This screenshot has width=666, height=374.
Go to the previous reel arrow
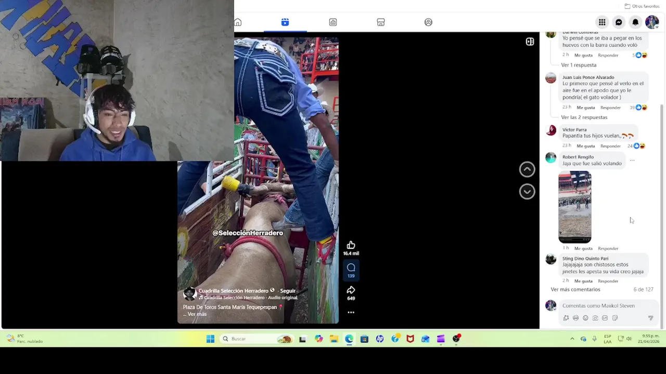click(x=527, y=169)
